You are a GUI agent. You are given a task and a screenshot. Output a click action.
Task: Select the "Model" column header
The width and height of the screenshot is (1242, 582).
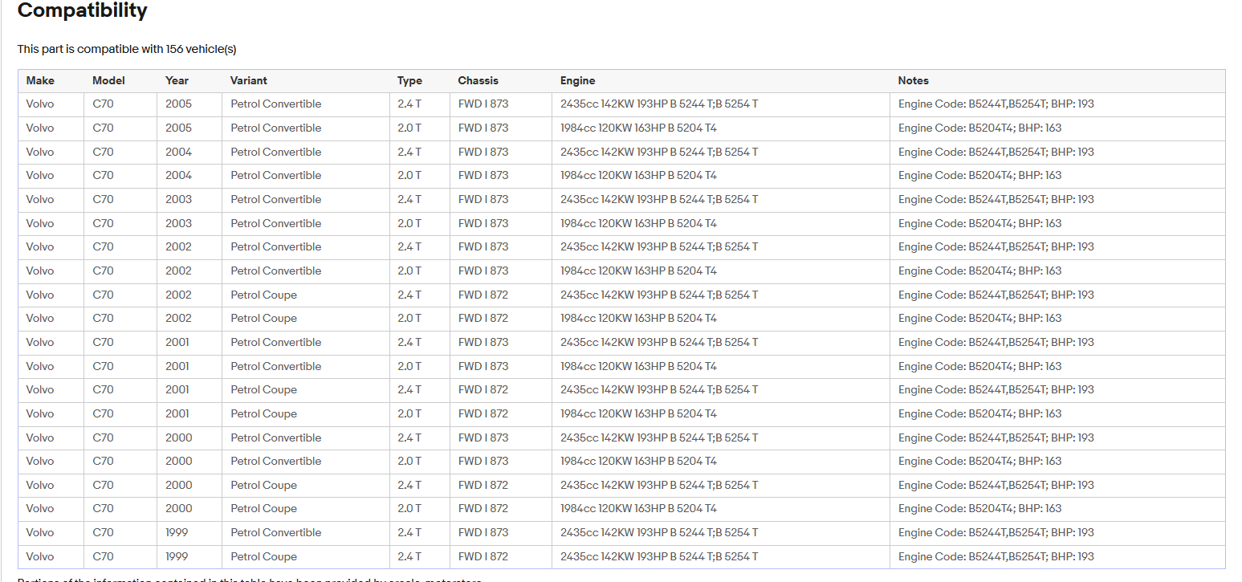pyautogui.click(x=108, y=80)
